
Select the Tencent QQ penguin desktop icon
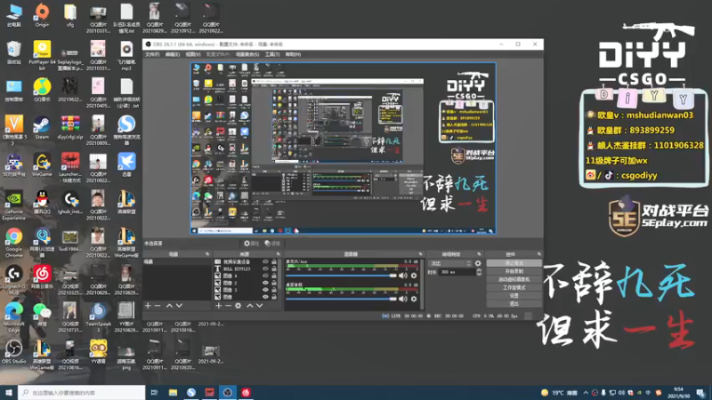click(42, 203)
